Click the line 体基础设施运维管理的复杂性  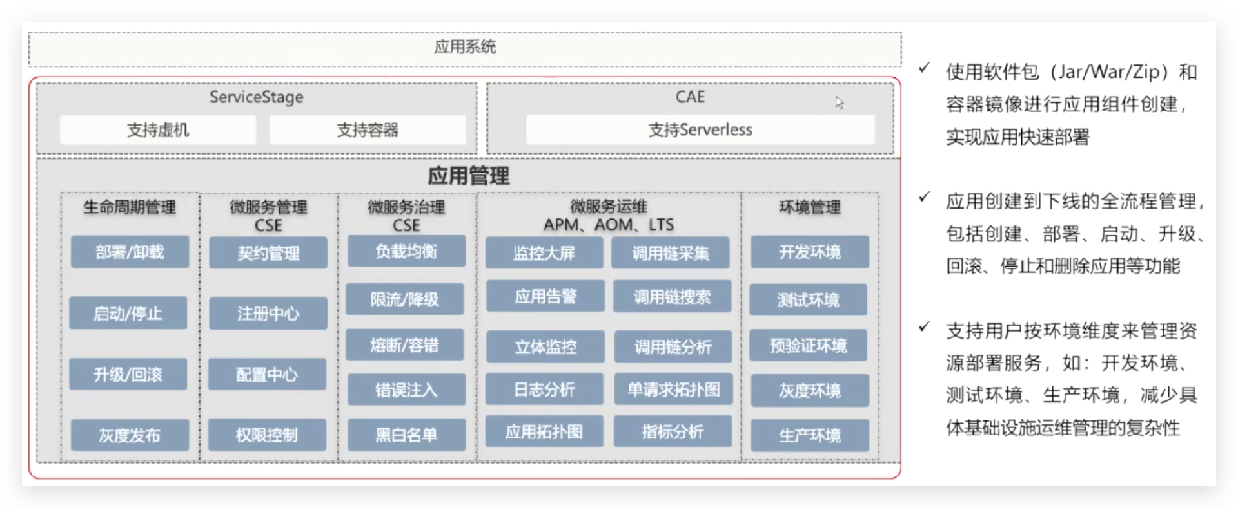(x=1063, y=428)
